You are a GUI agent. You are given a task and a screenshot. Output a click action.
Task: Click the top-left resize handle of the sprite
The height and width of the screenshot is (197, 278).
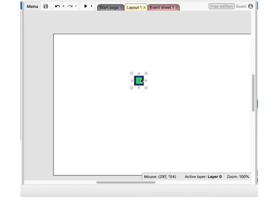pos(132,73)
